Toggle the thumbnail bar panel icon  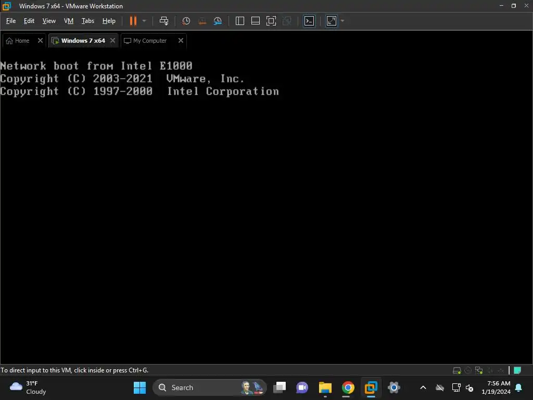point(255,21)
